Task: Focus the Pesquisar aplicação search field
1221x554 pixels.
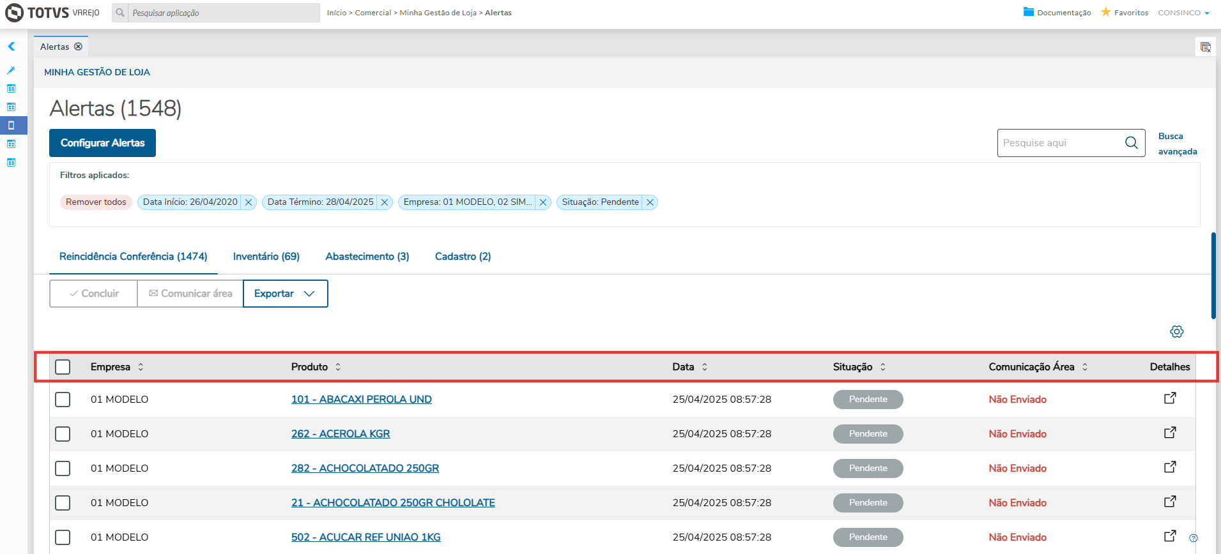Action: coord(224,13)
